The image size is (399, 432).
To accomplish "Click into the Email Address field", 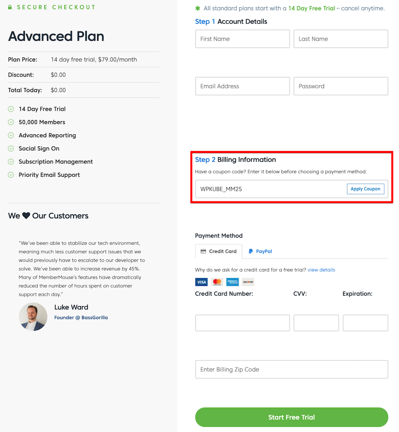I will 242,86.
